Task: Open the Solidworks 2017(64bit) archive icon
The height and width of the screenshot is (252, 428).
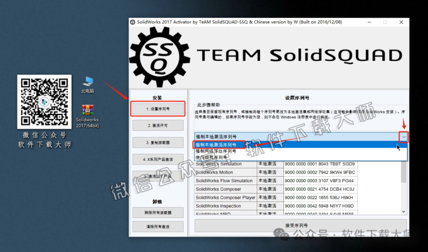Action: click(x=87, y=111)
